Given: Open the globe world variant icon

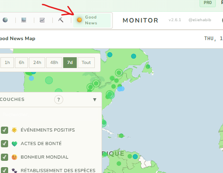Looking at the screenshot, I should [x=5, y=20].
